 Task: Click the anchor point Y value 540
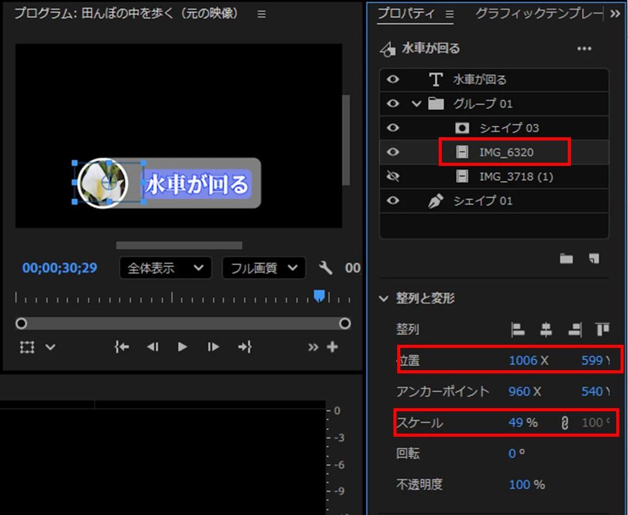click(x=592, y=391)
